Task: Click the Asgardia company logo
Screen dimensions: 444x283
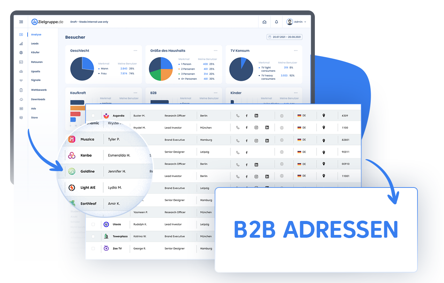Action: (106, 116)
